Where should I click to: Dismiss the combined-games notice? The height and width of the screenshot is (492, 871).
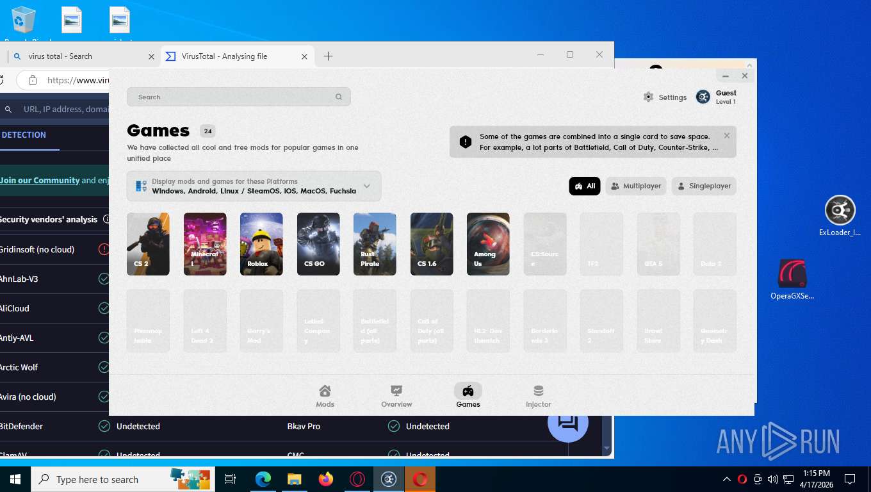(x=727, y=136)
